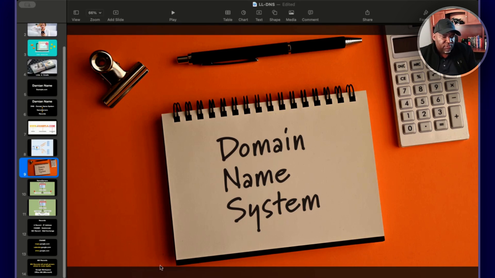Open the View options menu
This screenshot has width=495, height=278.
(76, 15)
